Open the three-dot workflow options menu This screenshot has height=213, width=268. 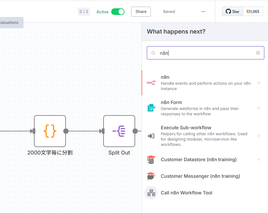(x=203, y=12)
